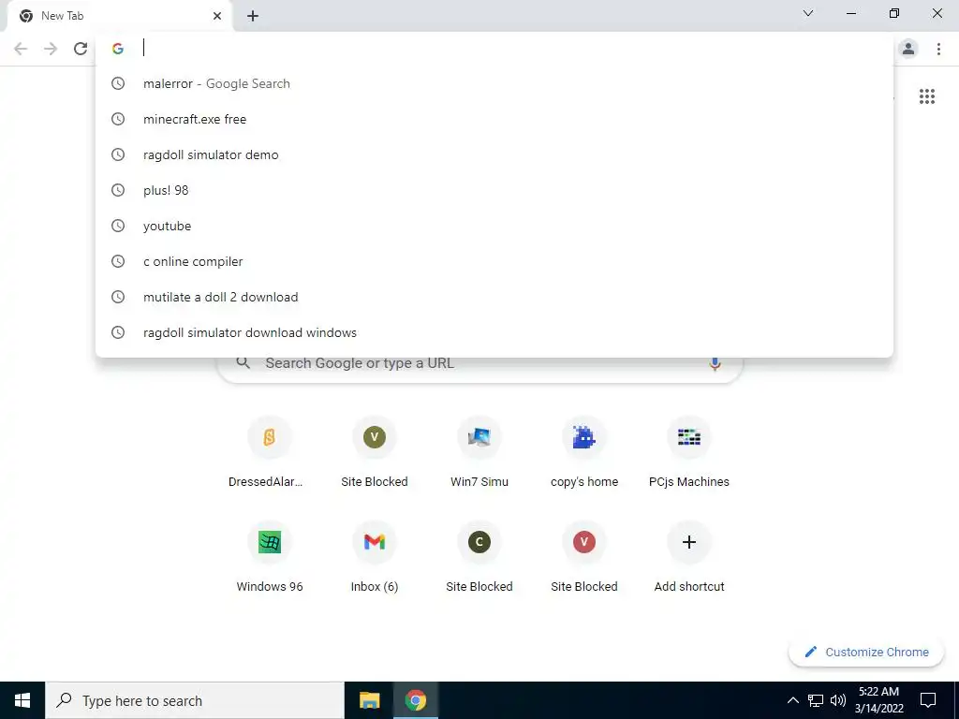Open the Windows 96 shortcut
The width and height of the screenshot is (959, 719).
(269, 558)
